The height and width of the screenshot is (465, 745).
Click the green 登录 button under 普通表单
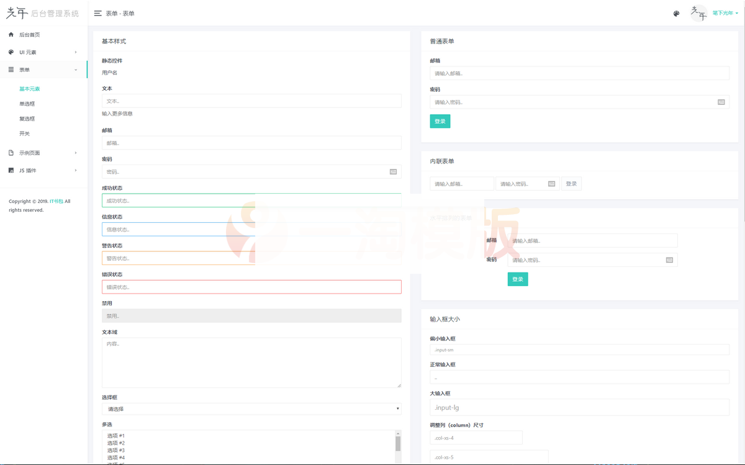[440, 121]
